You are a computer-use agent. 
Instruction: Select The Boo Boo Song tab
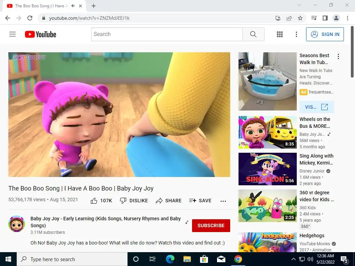(x=44, y=6)
